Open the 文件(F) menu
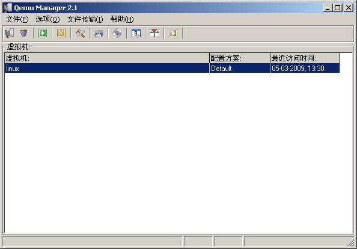Screen dimensions: 357x249 [17, 19]
